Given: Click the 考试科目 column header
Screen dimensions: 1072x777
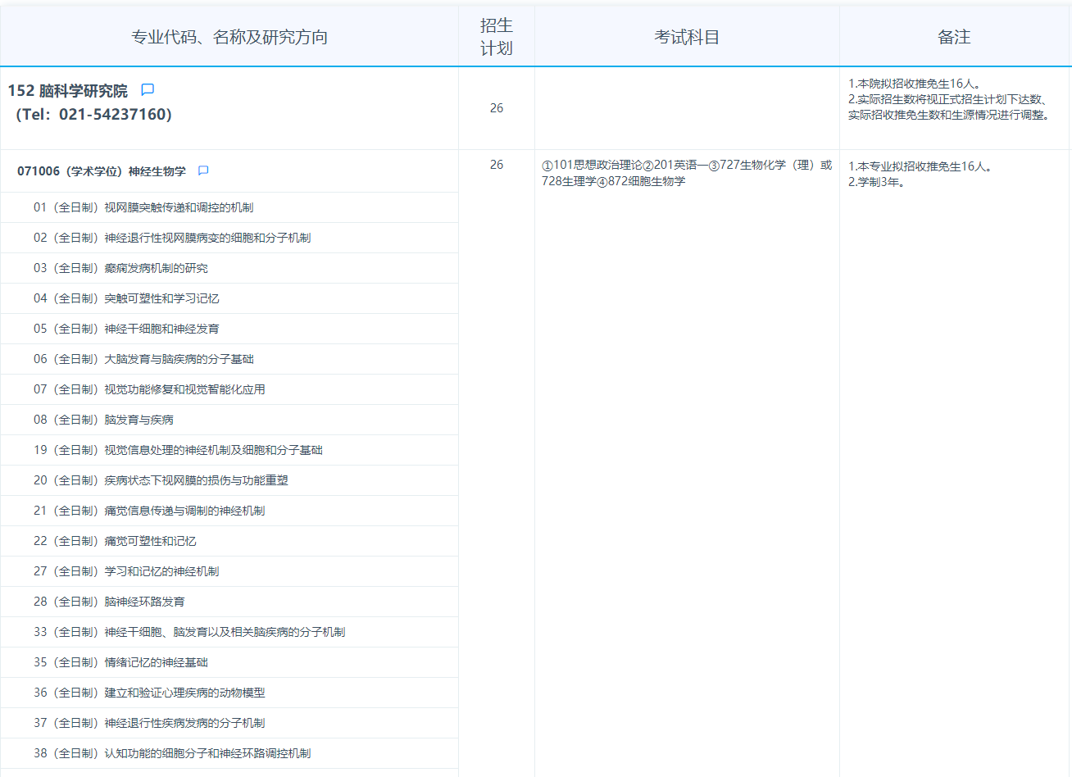Looking at the screenshot, I should click(687, 37).
